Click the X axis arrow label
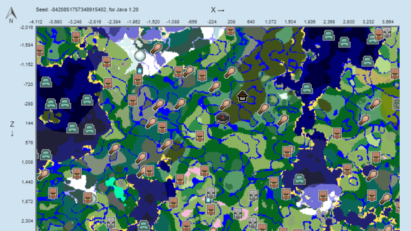Image resolution: width=411 pixels, height=231 pixels. coord(217,10)
